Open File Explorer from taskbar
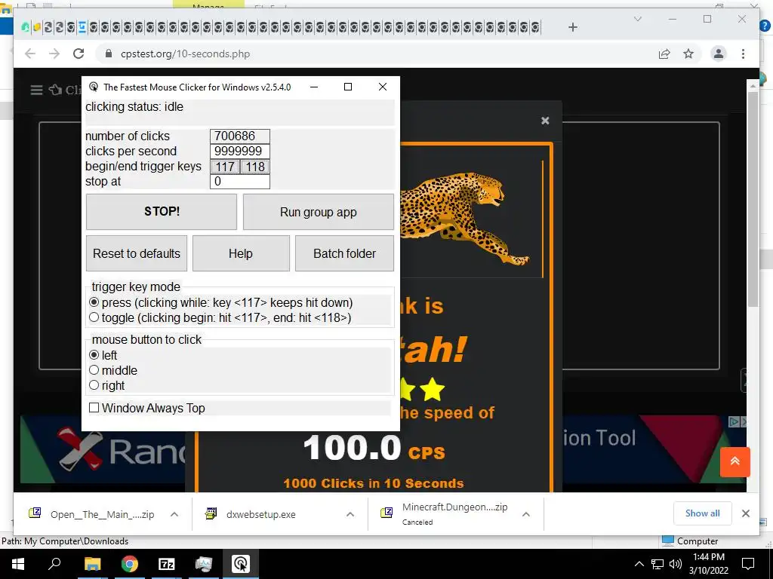The height and width of the screenshot is (579, 773). (x=92, y=564)
